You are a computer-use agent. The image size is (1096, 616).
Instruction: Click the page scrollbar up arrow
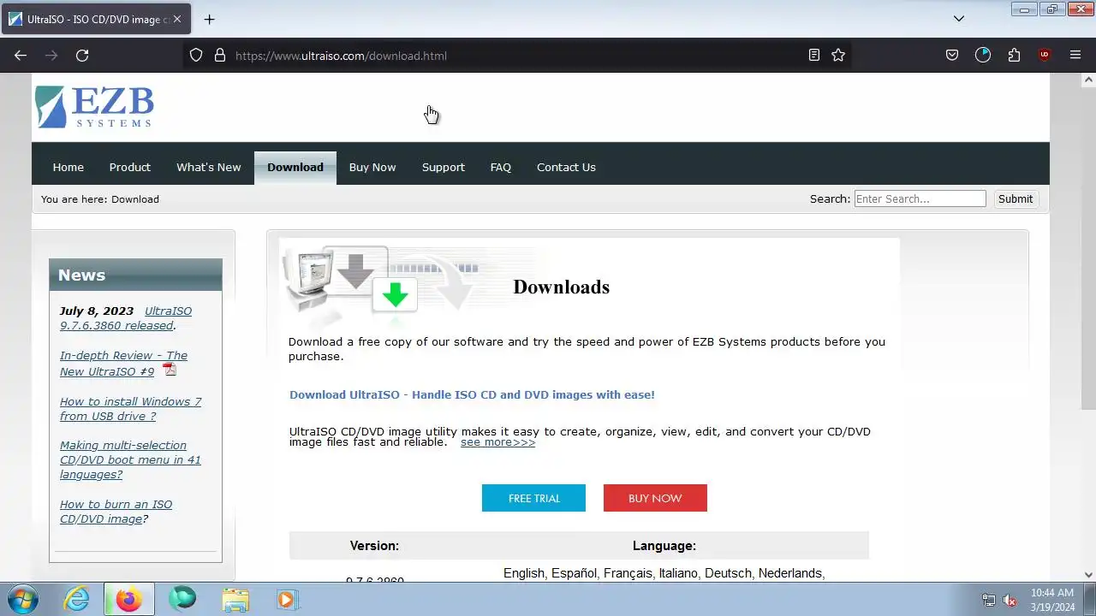1088,80
